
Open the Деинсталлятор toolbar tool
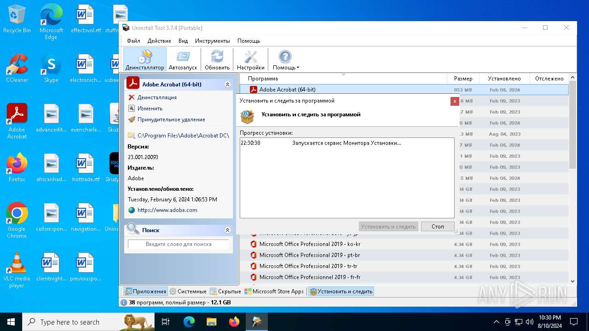pyautogui.click(x=144, y=60)
